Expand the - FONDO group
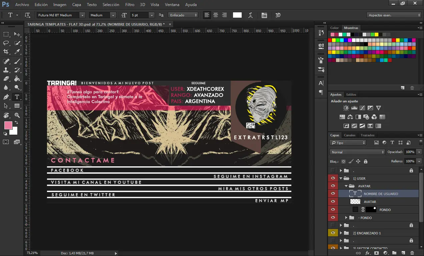The width and height of the screenshot is (424, 256). (346, 218)
